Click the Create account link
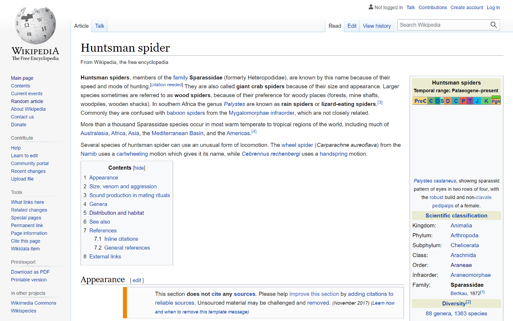Screen dimensions: 513x321 coord(467,8)
